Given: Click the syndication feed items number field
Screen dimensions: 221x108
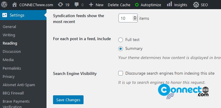Looking at the screenshot, I should (x=128, y=18).
